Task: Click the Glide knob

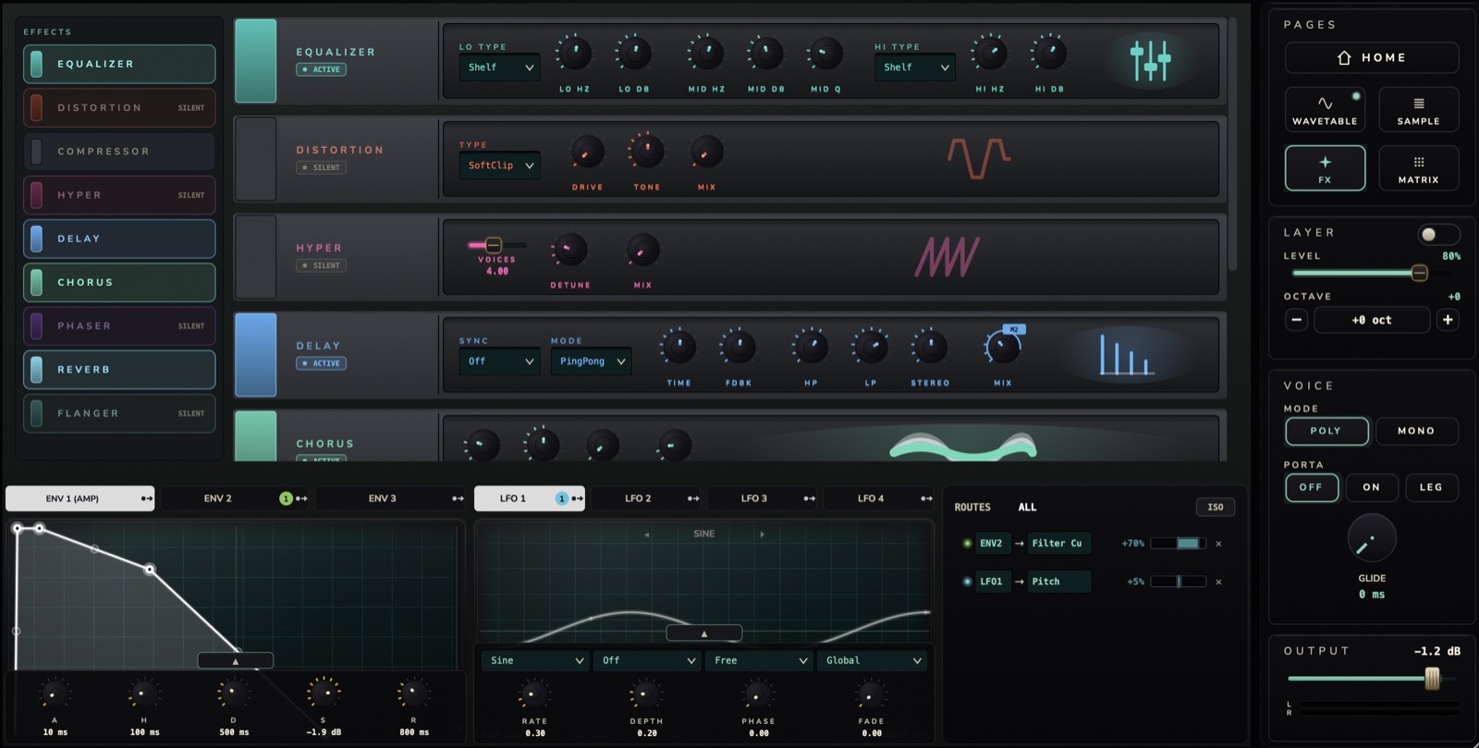Action: pyautogui.click(x=1372, y=538)
